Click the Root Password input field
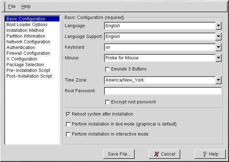This screenshot has width=229, height=162. pos(162,91)
